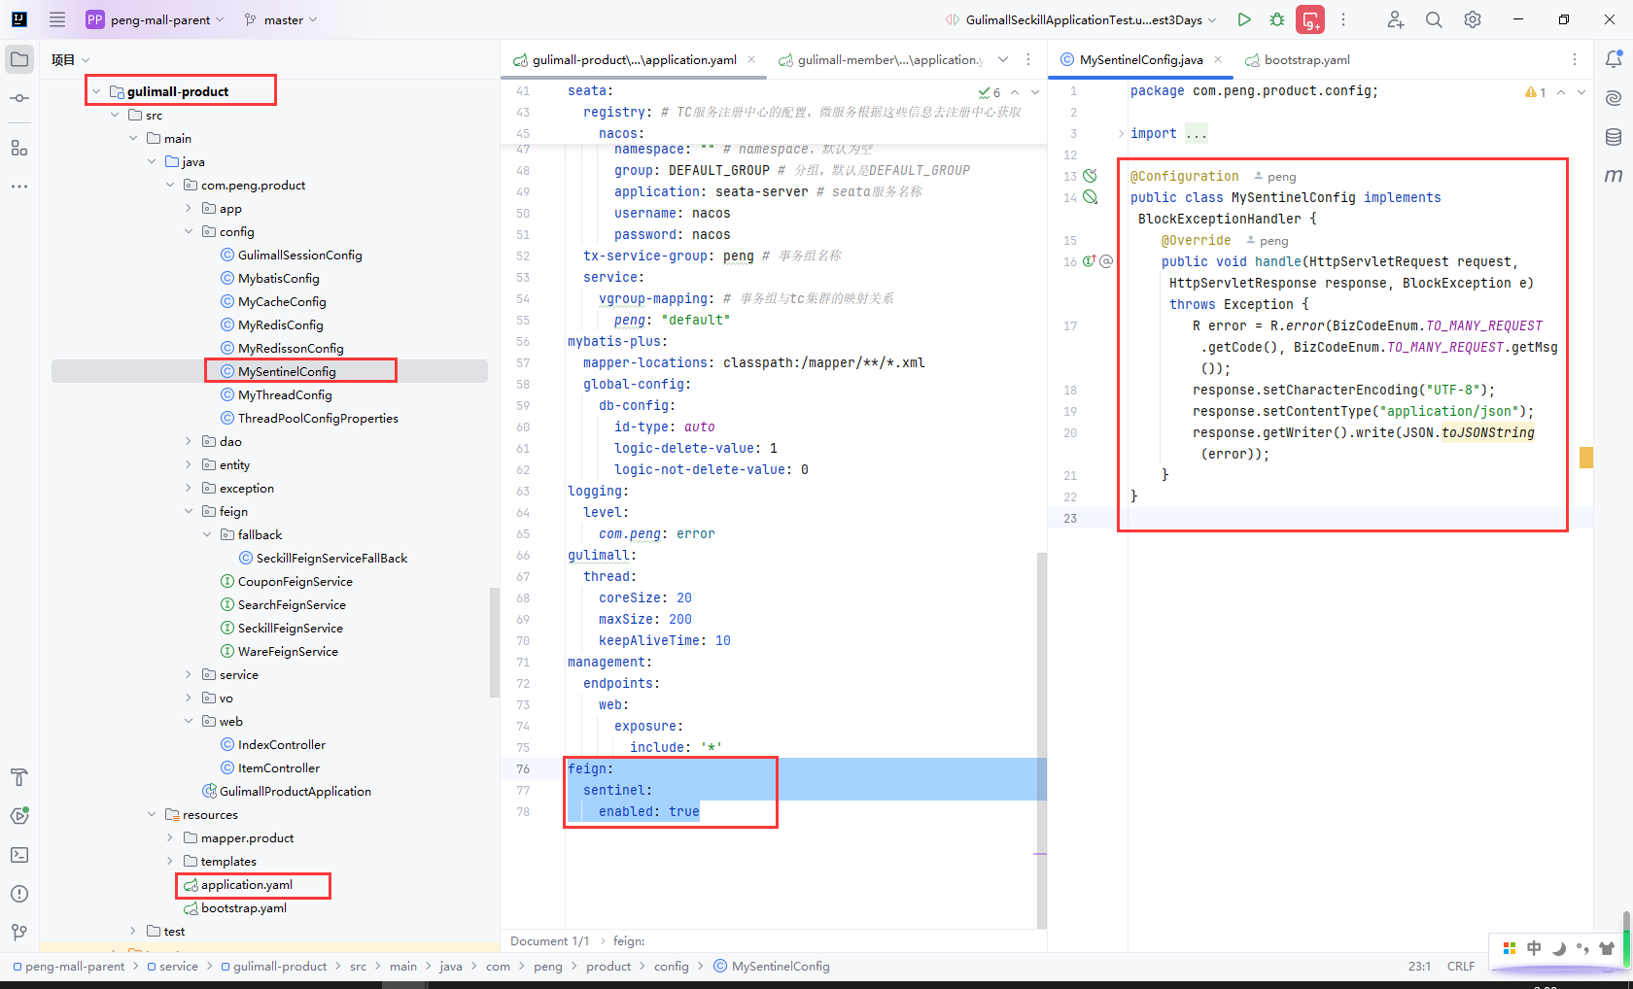1633x989 pixels.
Task: Close gulimall-product application.yaml tab
Action: [x=751, y=59]
